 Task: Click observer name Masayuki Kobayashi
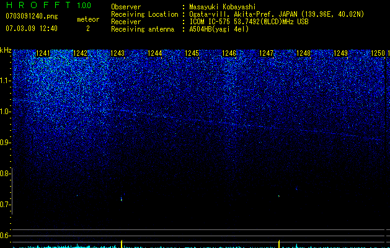pos(223,7)
